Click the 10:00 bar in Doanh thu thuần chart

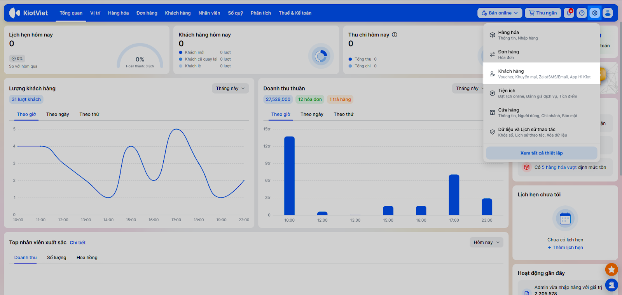[289, 176]
